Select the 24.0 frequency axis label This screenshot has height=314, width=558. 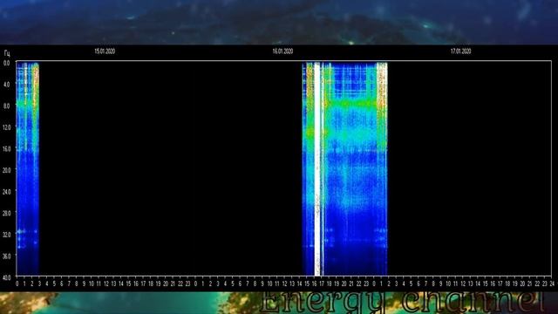click(6, 192)
